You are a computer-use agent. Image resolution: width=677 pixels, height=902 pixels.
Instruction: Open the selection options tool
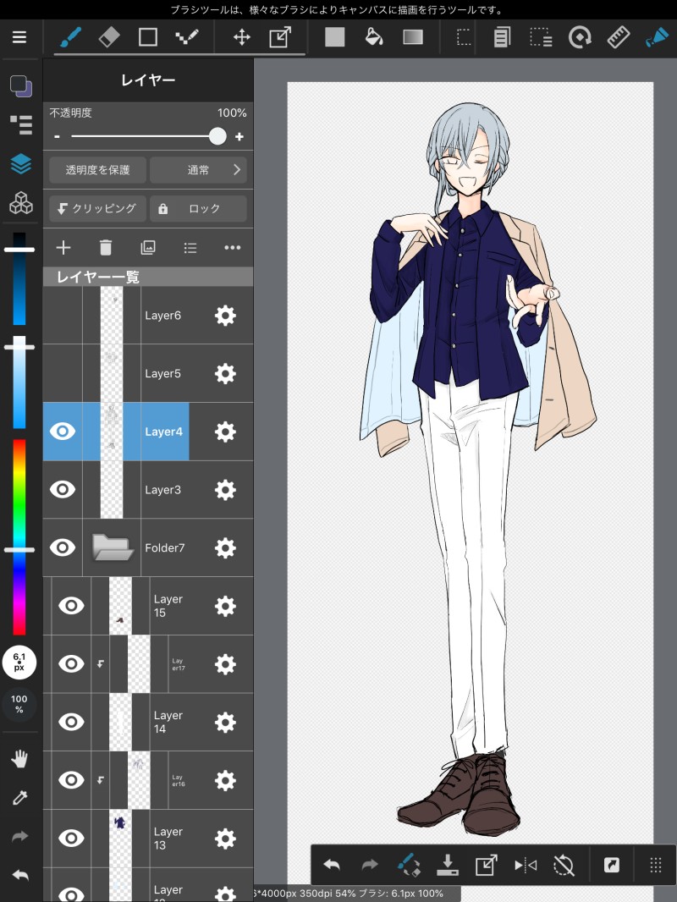click(x=541, y=37)
